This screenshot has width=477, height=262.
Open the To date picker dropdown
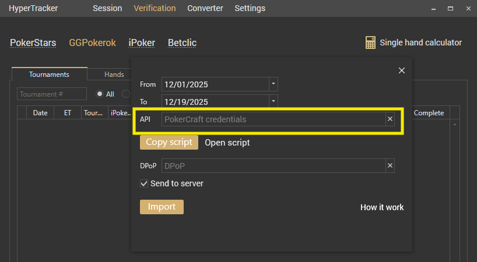click(x=273, y=101)
